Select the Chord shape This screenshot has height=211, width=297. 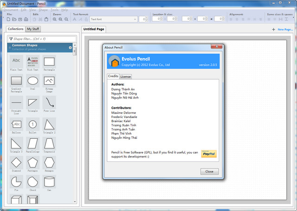[x=33, y=183]
